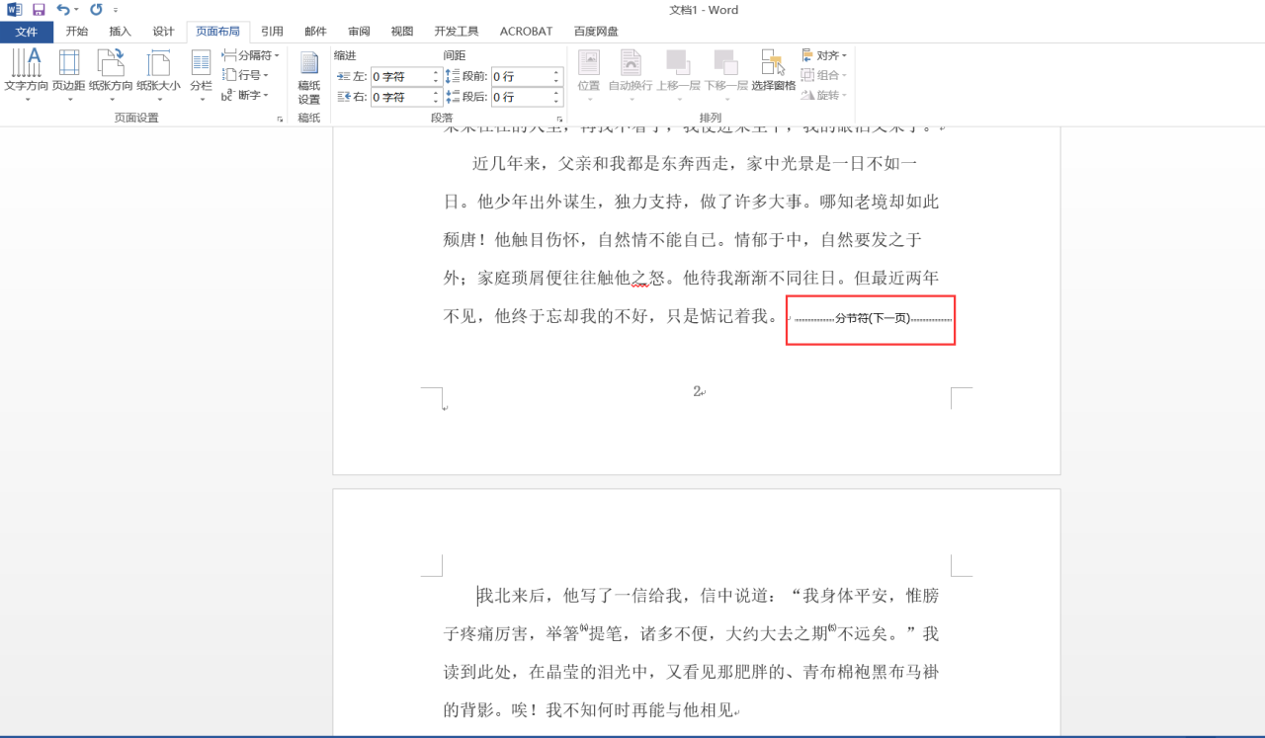
Task: Open the 分栏 columns tool
Action: 201,75
